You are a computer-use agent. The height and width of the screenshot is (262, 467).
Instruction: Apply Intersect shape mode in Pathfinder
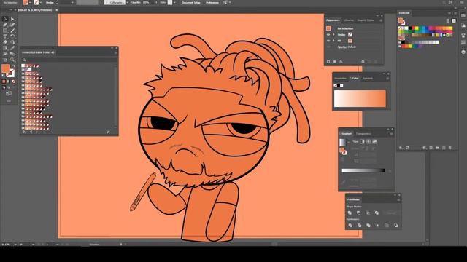368,213
